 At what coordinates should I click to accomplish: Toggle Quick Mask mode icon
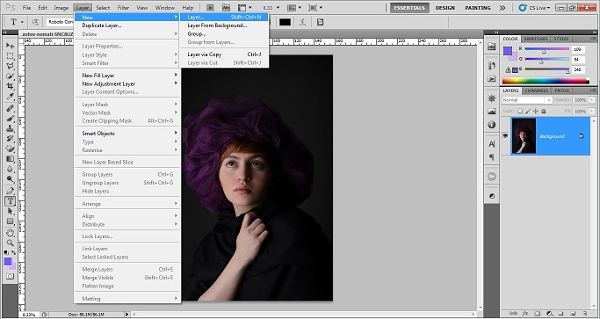click(10, 276)
